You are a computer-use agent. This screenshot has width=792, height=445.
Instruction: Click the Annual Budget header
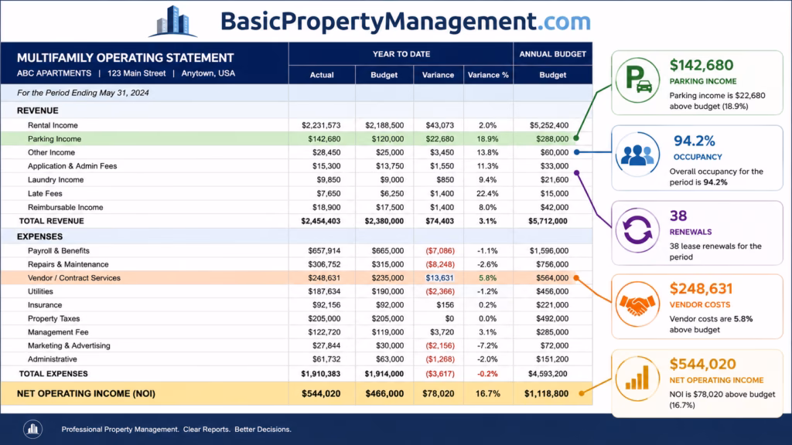tap(552, 54)
